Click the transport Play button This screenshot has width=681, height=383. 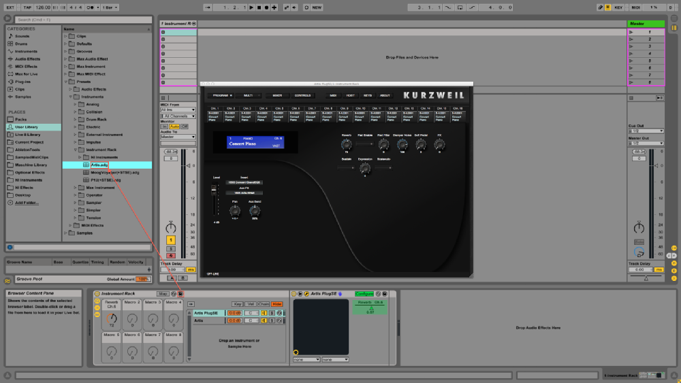click(251, 7)
